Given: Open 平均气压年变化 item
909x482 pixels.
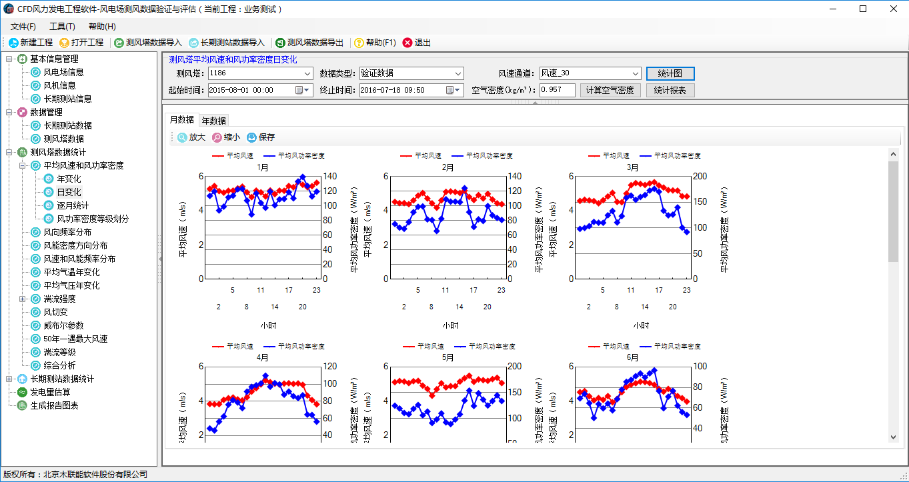Looking at the screenshot, I should tap(71, 285).
